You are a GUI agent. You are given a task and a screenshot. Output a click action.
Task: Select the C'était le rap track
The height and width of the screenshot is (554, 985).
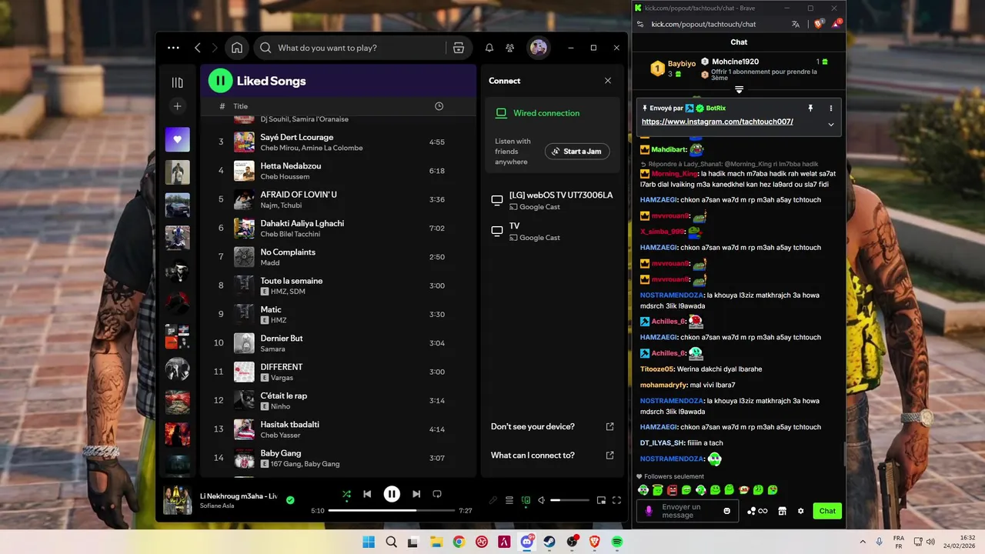tap(339, 401)
